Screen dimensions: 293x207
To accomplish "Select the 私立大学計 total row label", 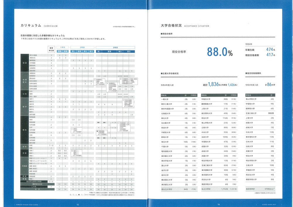I will (x=206, y=189).
